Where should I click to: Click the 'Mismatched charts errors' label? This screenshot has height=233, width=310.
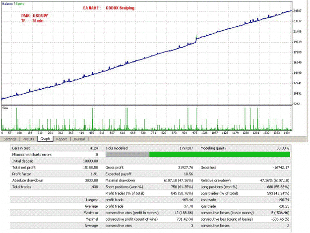(32, 155)
